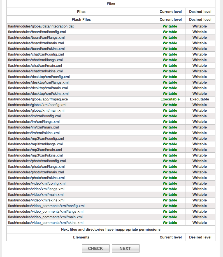Click green Executable status for ffmpeg.exe
This screenshot has height=257, width=223.
coord(170,99)
